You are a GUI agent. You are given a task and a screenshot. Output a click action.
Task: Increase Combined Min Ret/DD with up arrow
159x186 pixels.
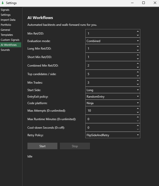pos(138,64)
